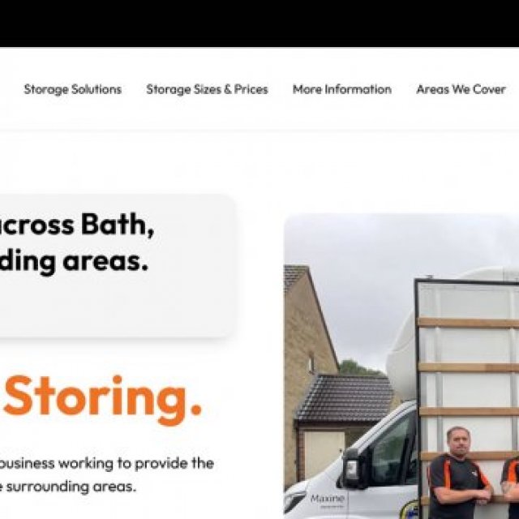This screenshot has height=519, width=519.
Task: Click the round badge on the van
Action: (x=410, y=510)
